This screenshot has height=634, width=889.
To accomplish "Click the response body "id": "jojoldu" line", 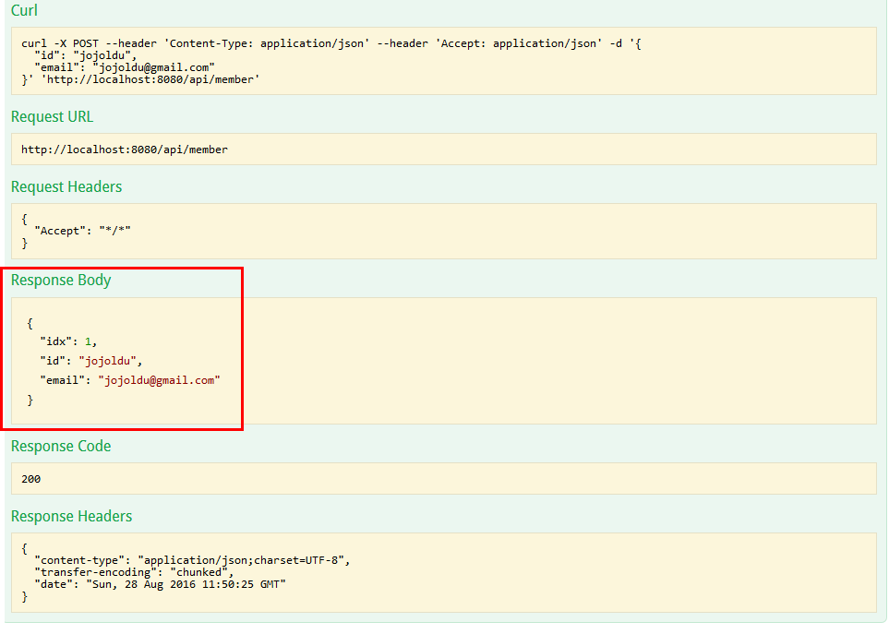I will [90, 361].
